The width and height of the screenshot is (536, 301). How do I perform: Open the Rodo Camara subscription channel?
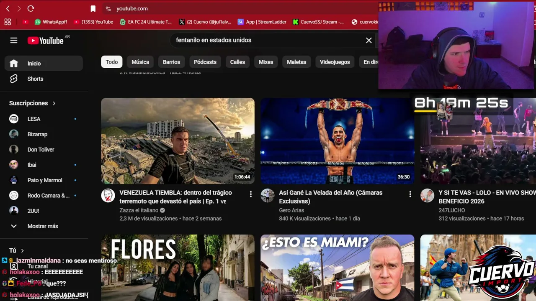click(44, 195)
